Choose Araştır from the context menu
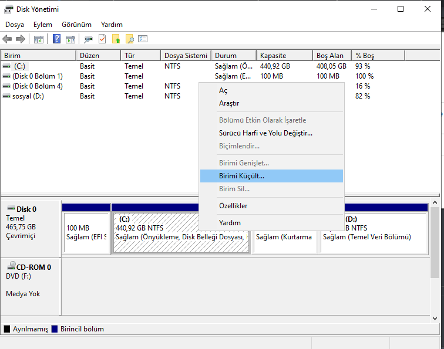This screenshot has width=444, height=349. click(x=271, y=103)
